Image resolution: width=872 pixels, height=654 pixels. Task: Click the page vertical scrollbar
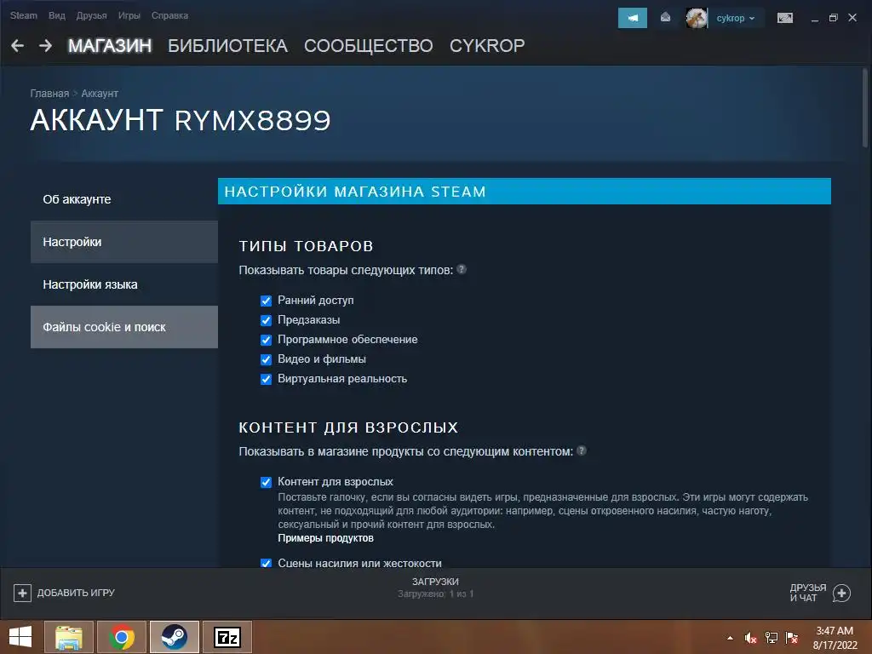click(865, 106)
